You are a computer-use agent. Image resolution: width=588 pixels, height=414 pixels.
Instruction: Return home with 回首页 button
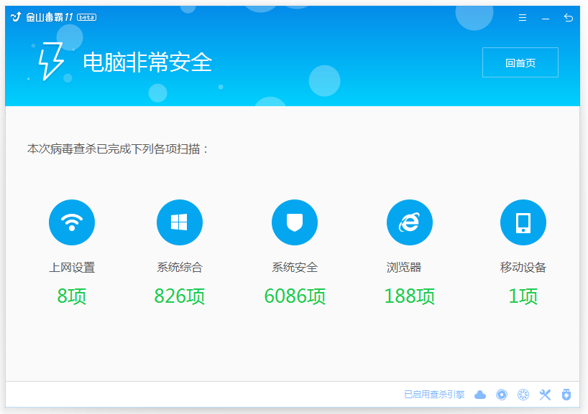(x=520, y=62)
